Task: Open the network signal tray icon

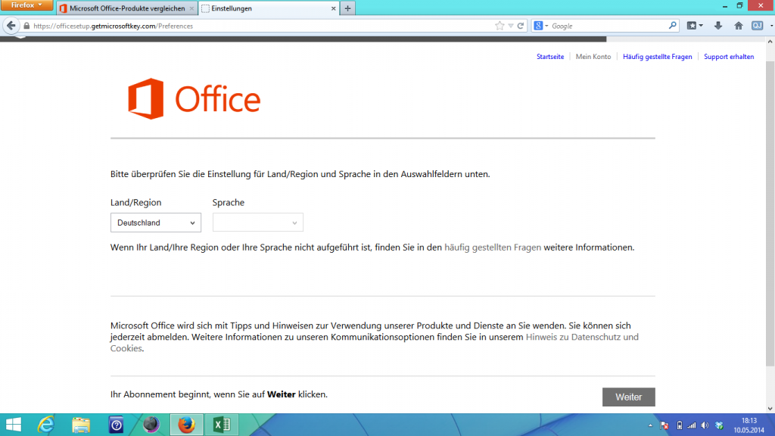Action: click(x=692, y=425)
